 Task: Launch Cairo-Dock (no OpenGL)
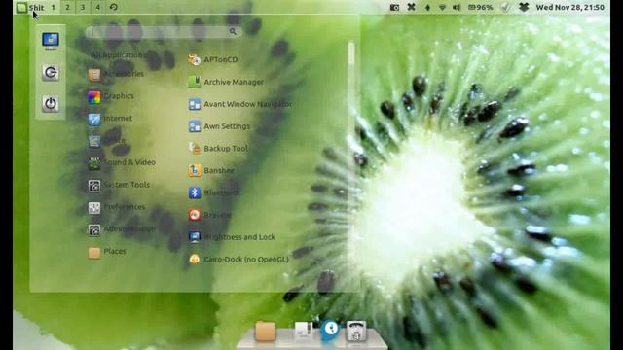click(238, 260)
